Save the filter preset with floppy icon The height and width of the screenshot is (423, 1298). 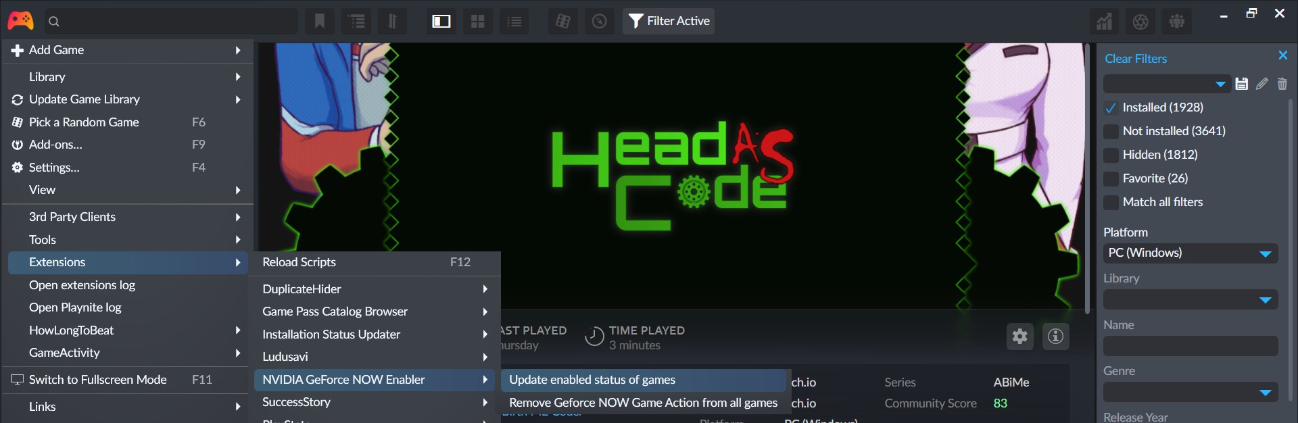(1241, 84)
